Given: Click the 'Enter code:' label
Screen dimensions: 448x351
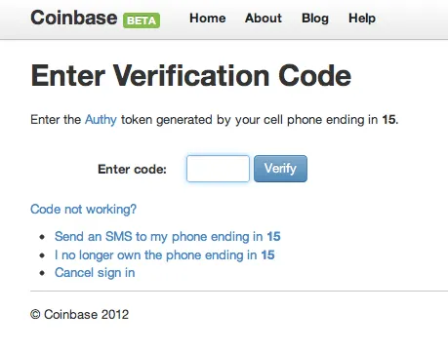Looking at the screenshot, I should pyautogui.click(x=132, y=169).
